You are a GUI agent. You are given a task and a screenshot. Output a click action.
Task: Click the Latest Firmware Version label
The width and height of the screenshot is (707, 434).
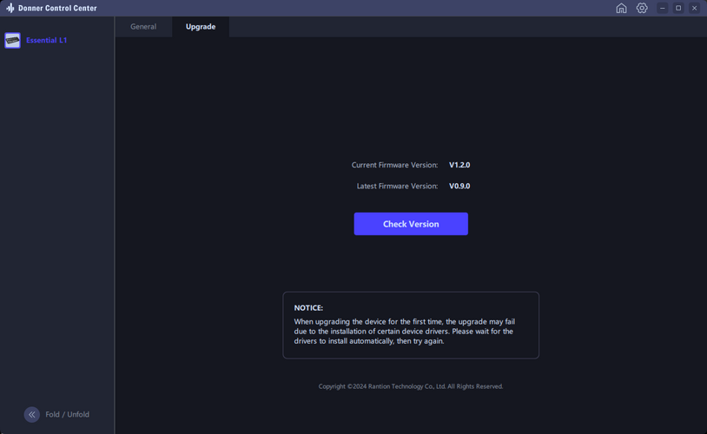[397, 186]
